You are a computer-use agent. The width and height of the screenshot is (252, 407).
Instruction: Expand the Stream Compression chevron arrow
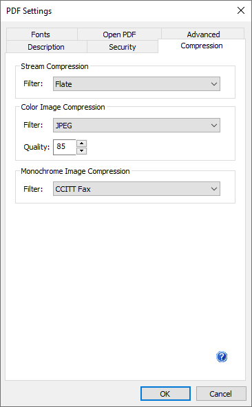click(x=214, y=84)
